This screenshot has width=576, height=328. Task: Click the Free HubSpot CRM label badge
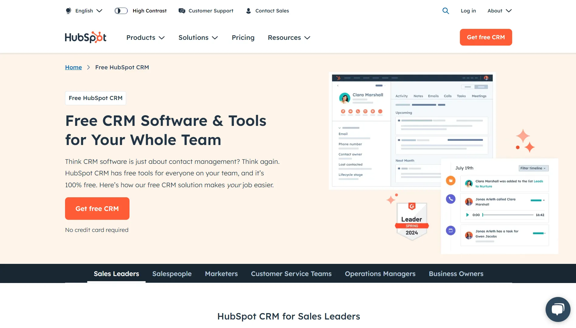pos(95,98)
